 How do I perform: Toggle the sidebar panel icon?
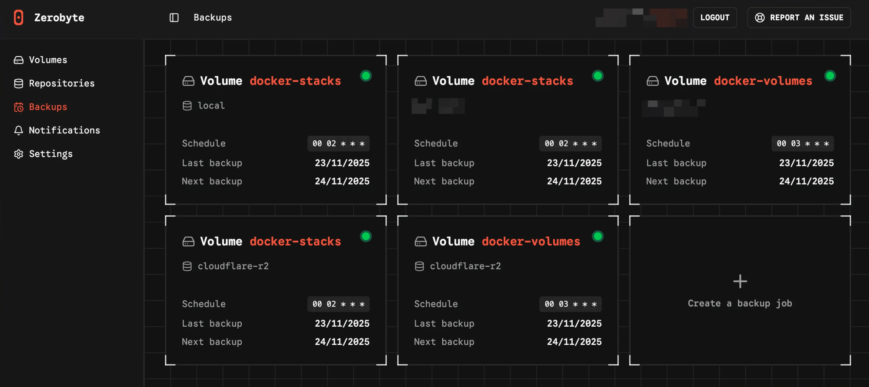[x=174, y=18]
